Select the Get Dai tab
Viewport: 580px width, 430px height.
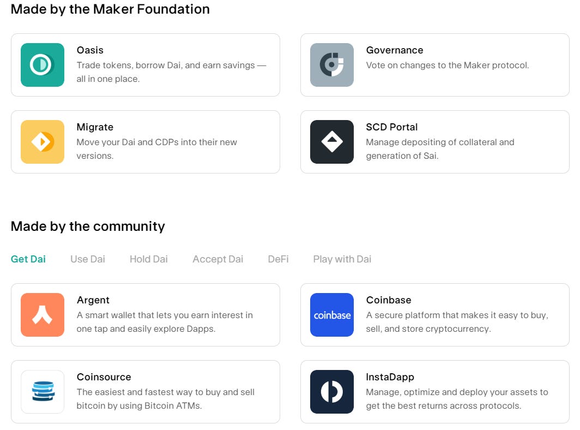pos(28,259)
